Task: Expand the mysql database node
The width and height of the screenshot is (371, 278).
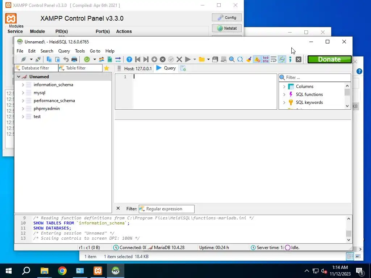Action: click(x=23, y=93)
